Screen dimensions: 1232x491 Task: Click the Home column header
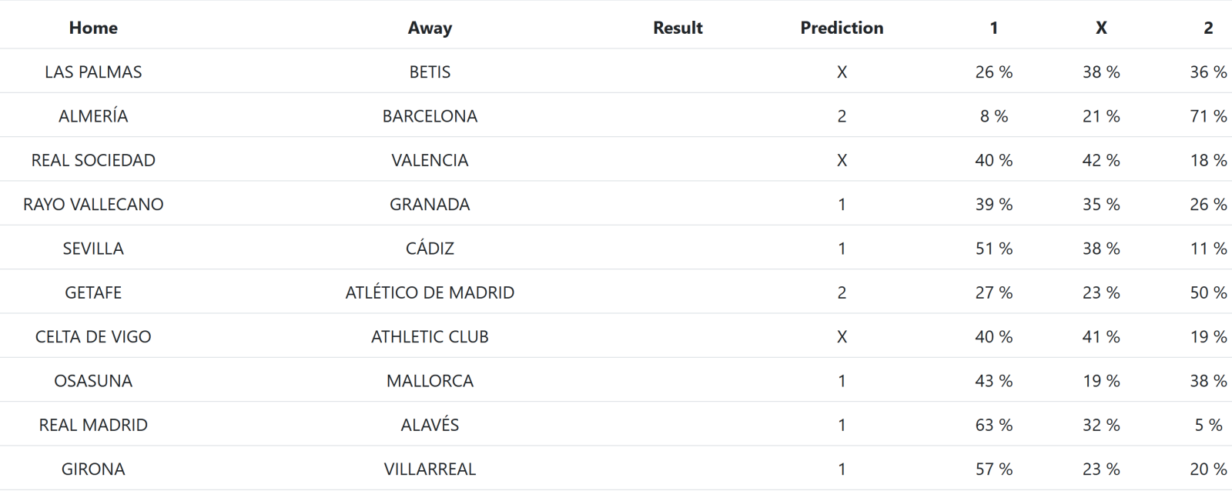click(x=93, y=28)
